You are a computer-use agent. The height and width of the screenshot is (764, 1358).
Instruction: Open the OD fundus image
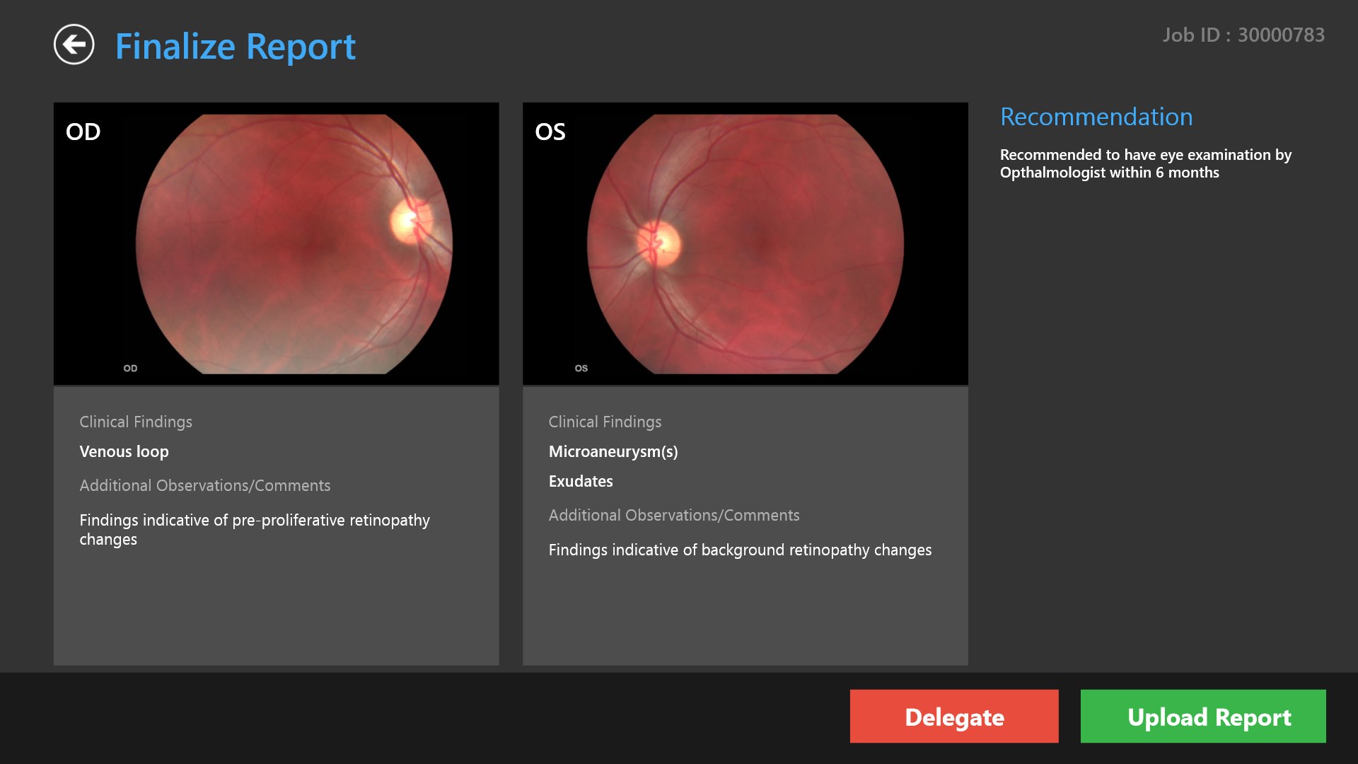pos(294,244)
